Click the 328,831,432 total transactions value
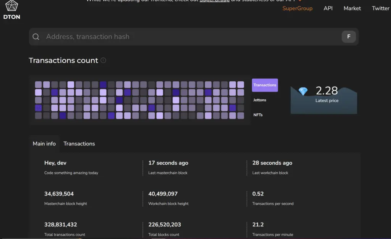Viewport: 391px width, 239px height. click(61, 224)
